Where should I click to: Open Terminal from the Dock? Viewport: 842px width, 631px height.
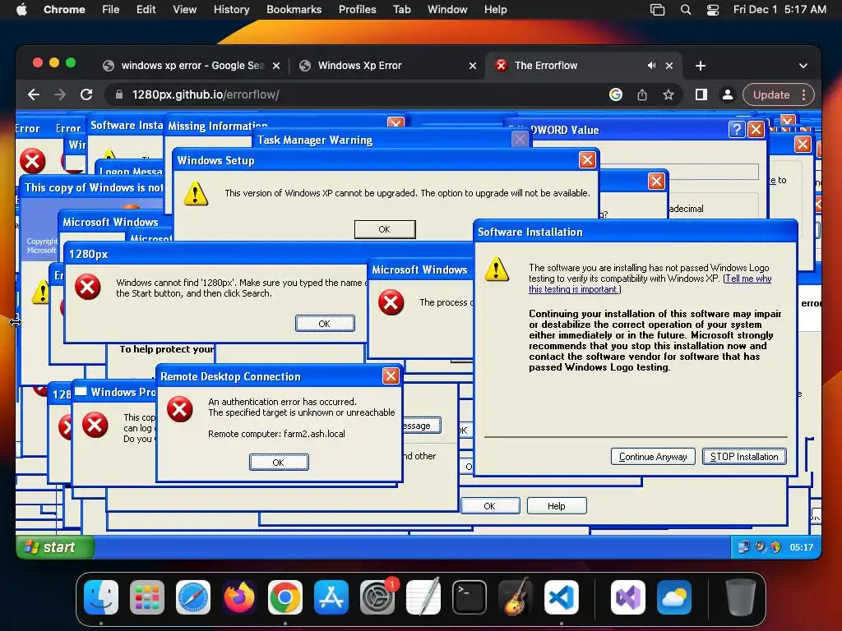[x=470, y=597]
